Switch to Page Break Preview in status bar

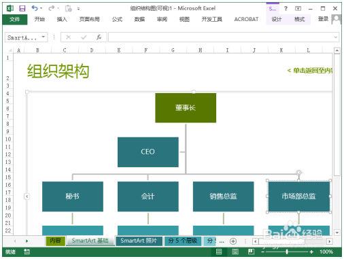coord(251,252)
